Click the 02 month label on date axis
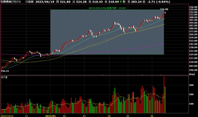The image size is (198, 117). [64, 116]
